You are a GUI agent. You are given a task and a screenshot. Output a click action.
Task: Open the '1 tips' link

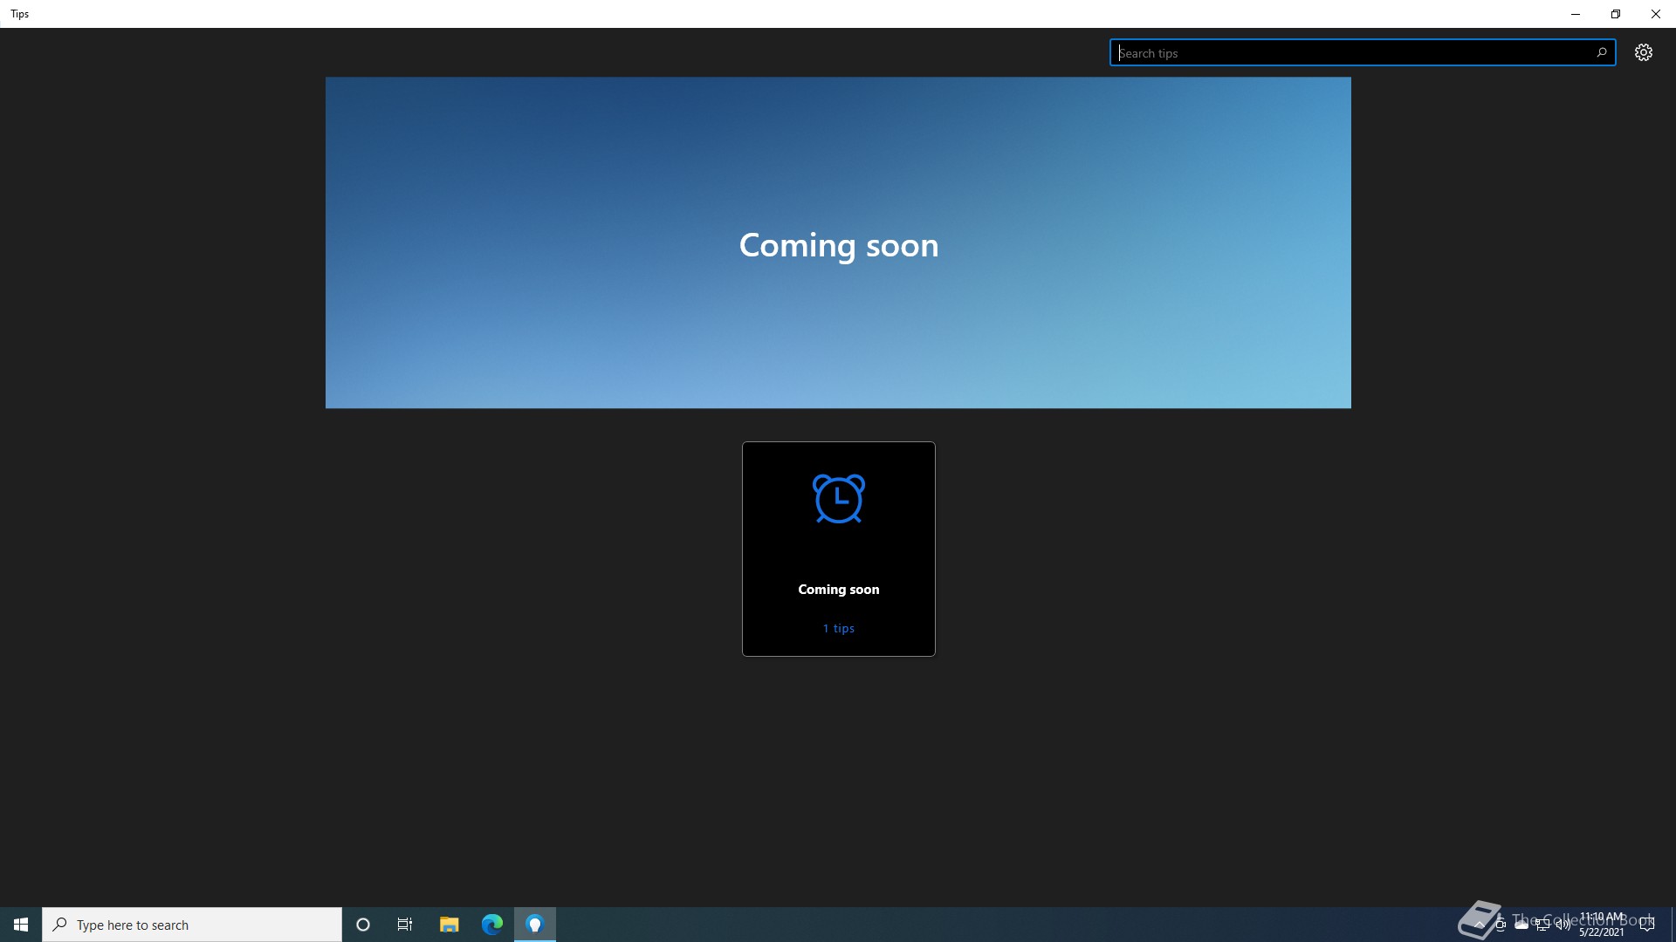pyautogui.click(x=838, y=628)
